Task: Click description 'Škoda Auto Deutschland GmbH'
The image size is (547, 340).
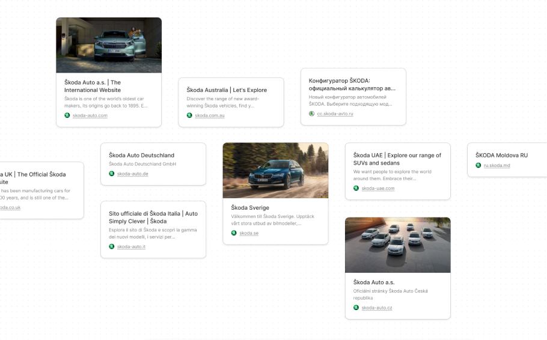Action: point(142,164)
